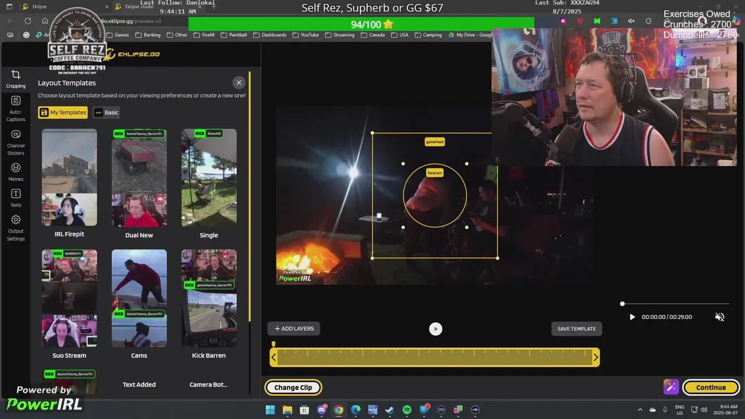Switch to Basic templates tab
This screenshot has height=419, width=745.
tap(107, 112)
